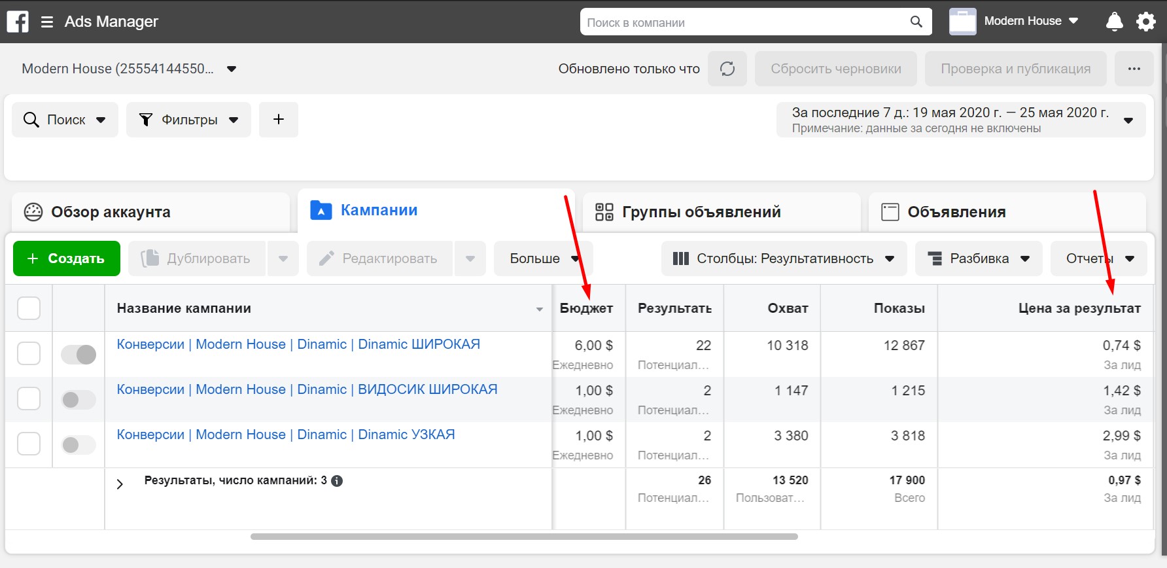This screenshot has width=1167, height=568.
Task: Enable the Dinamic УЗКАЯ campaign switch
Action: pyautogui.click(x=78, y=445)
